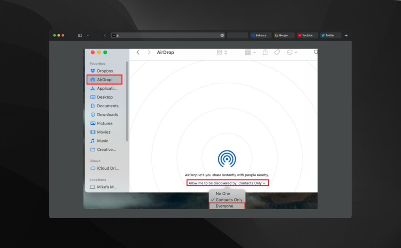
Task: Open the Finder search
Action: pyautogui.click(x=316, y=52)
